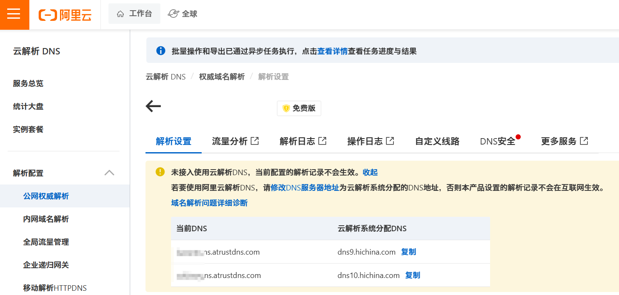Click the blue info icon in the notice
The height and width of the screenshot is (295, 619).
pyautogui.click(x=161, y=51)
